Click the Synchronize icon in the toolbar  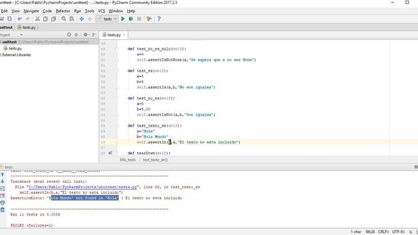(10, 19)
